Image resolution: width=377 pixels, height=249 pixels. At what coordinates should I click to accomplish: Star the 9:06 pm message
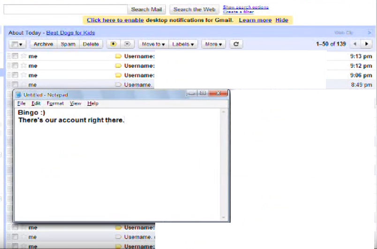click(23, 75)
